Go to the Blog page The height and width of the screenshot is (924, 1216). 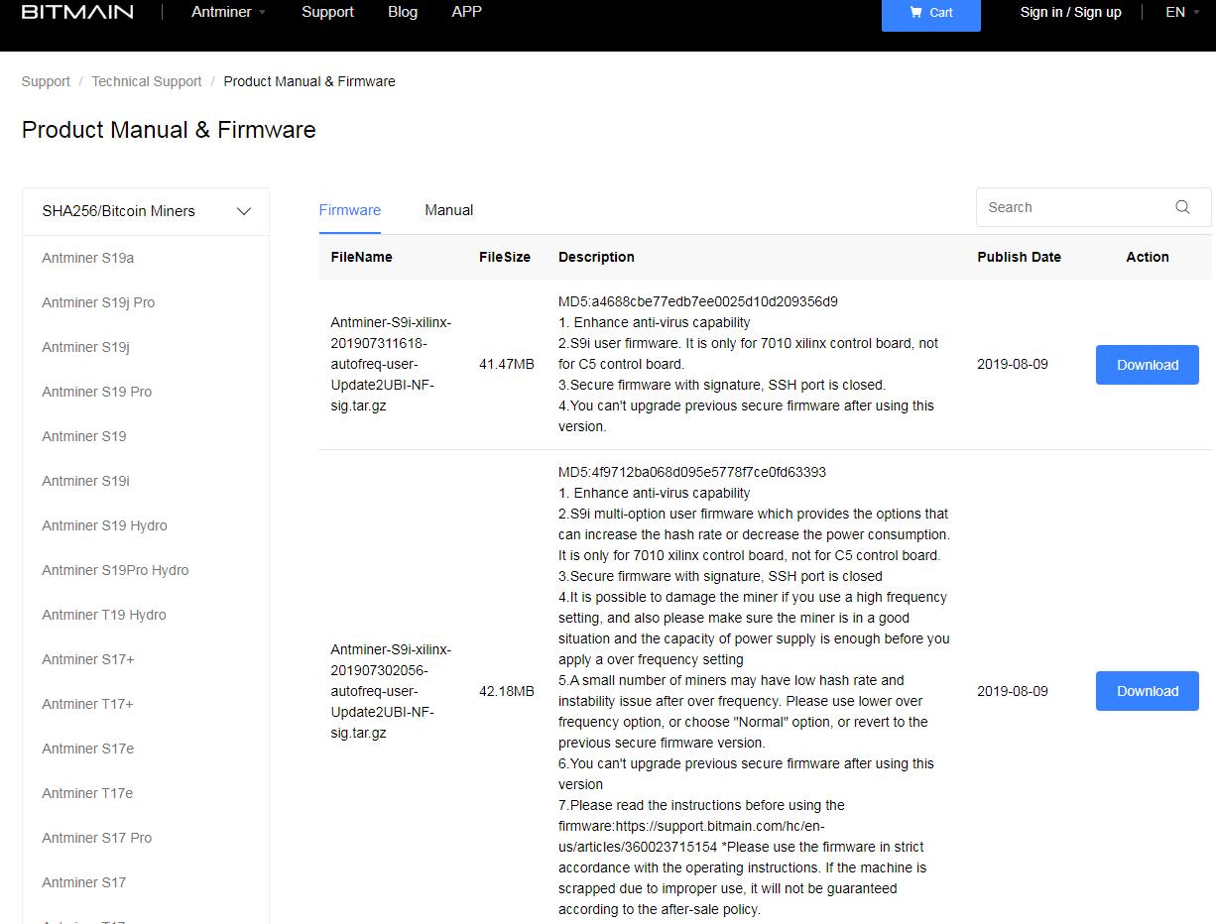coord(403,12)
